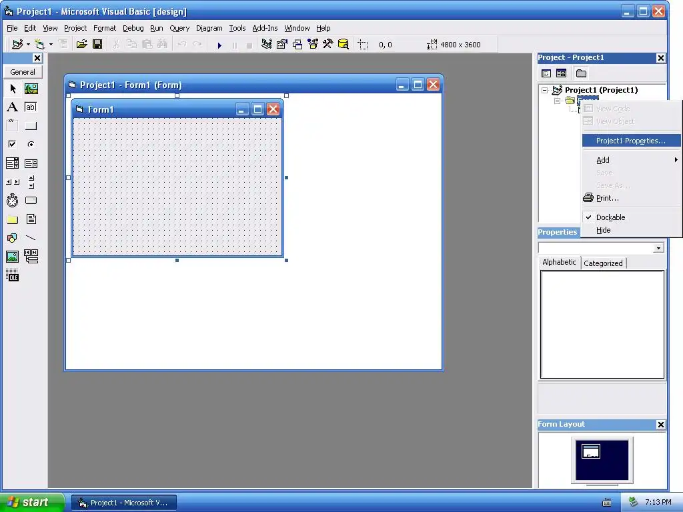Open the Data View Window toolbar icon

pos(344,44)
